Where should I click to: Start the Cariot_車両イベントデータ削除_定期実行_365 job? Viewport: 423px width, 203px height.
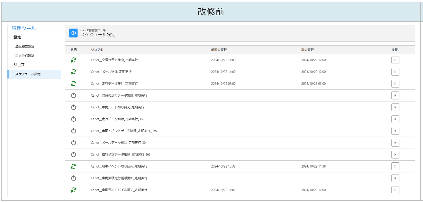click(x=395, y=131)
